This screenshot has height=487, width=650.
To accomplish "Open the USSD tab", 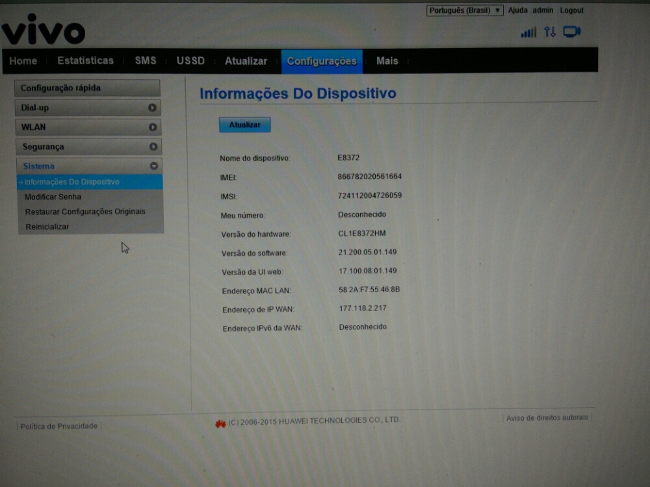I will click(x=190, y=61).
